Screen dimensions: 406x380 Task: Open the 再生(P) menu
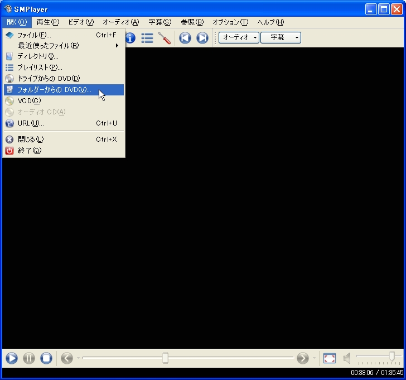pos(47,22)
